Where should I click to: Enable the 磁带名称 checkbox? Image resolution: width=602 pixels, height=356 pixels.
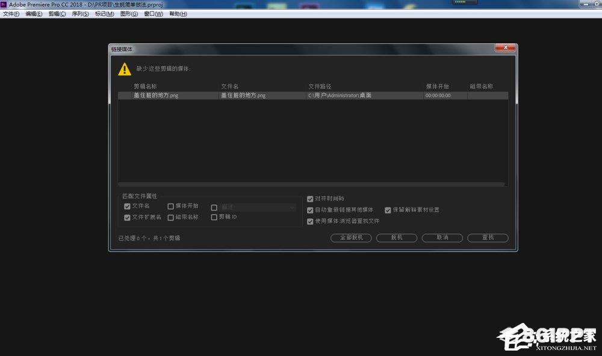(x=170, y=218)
